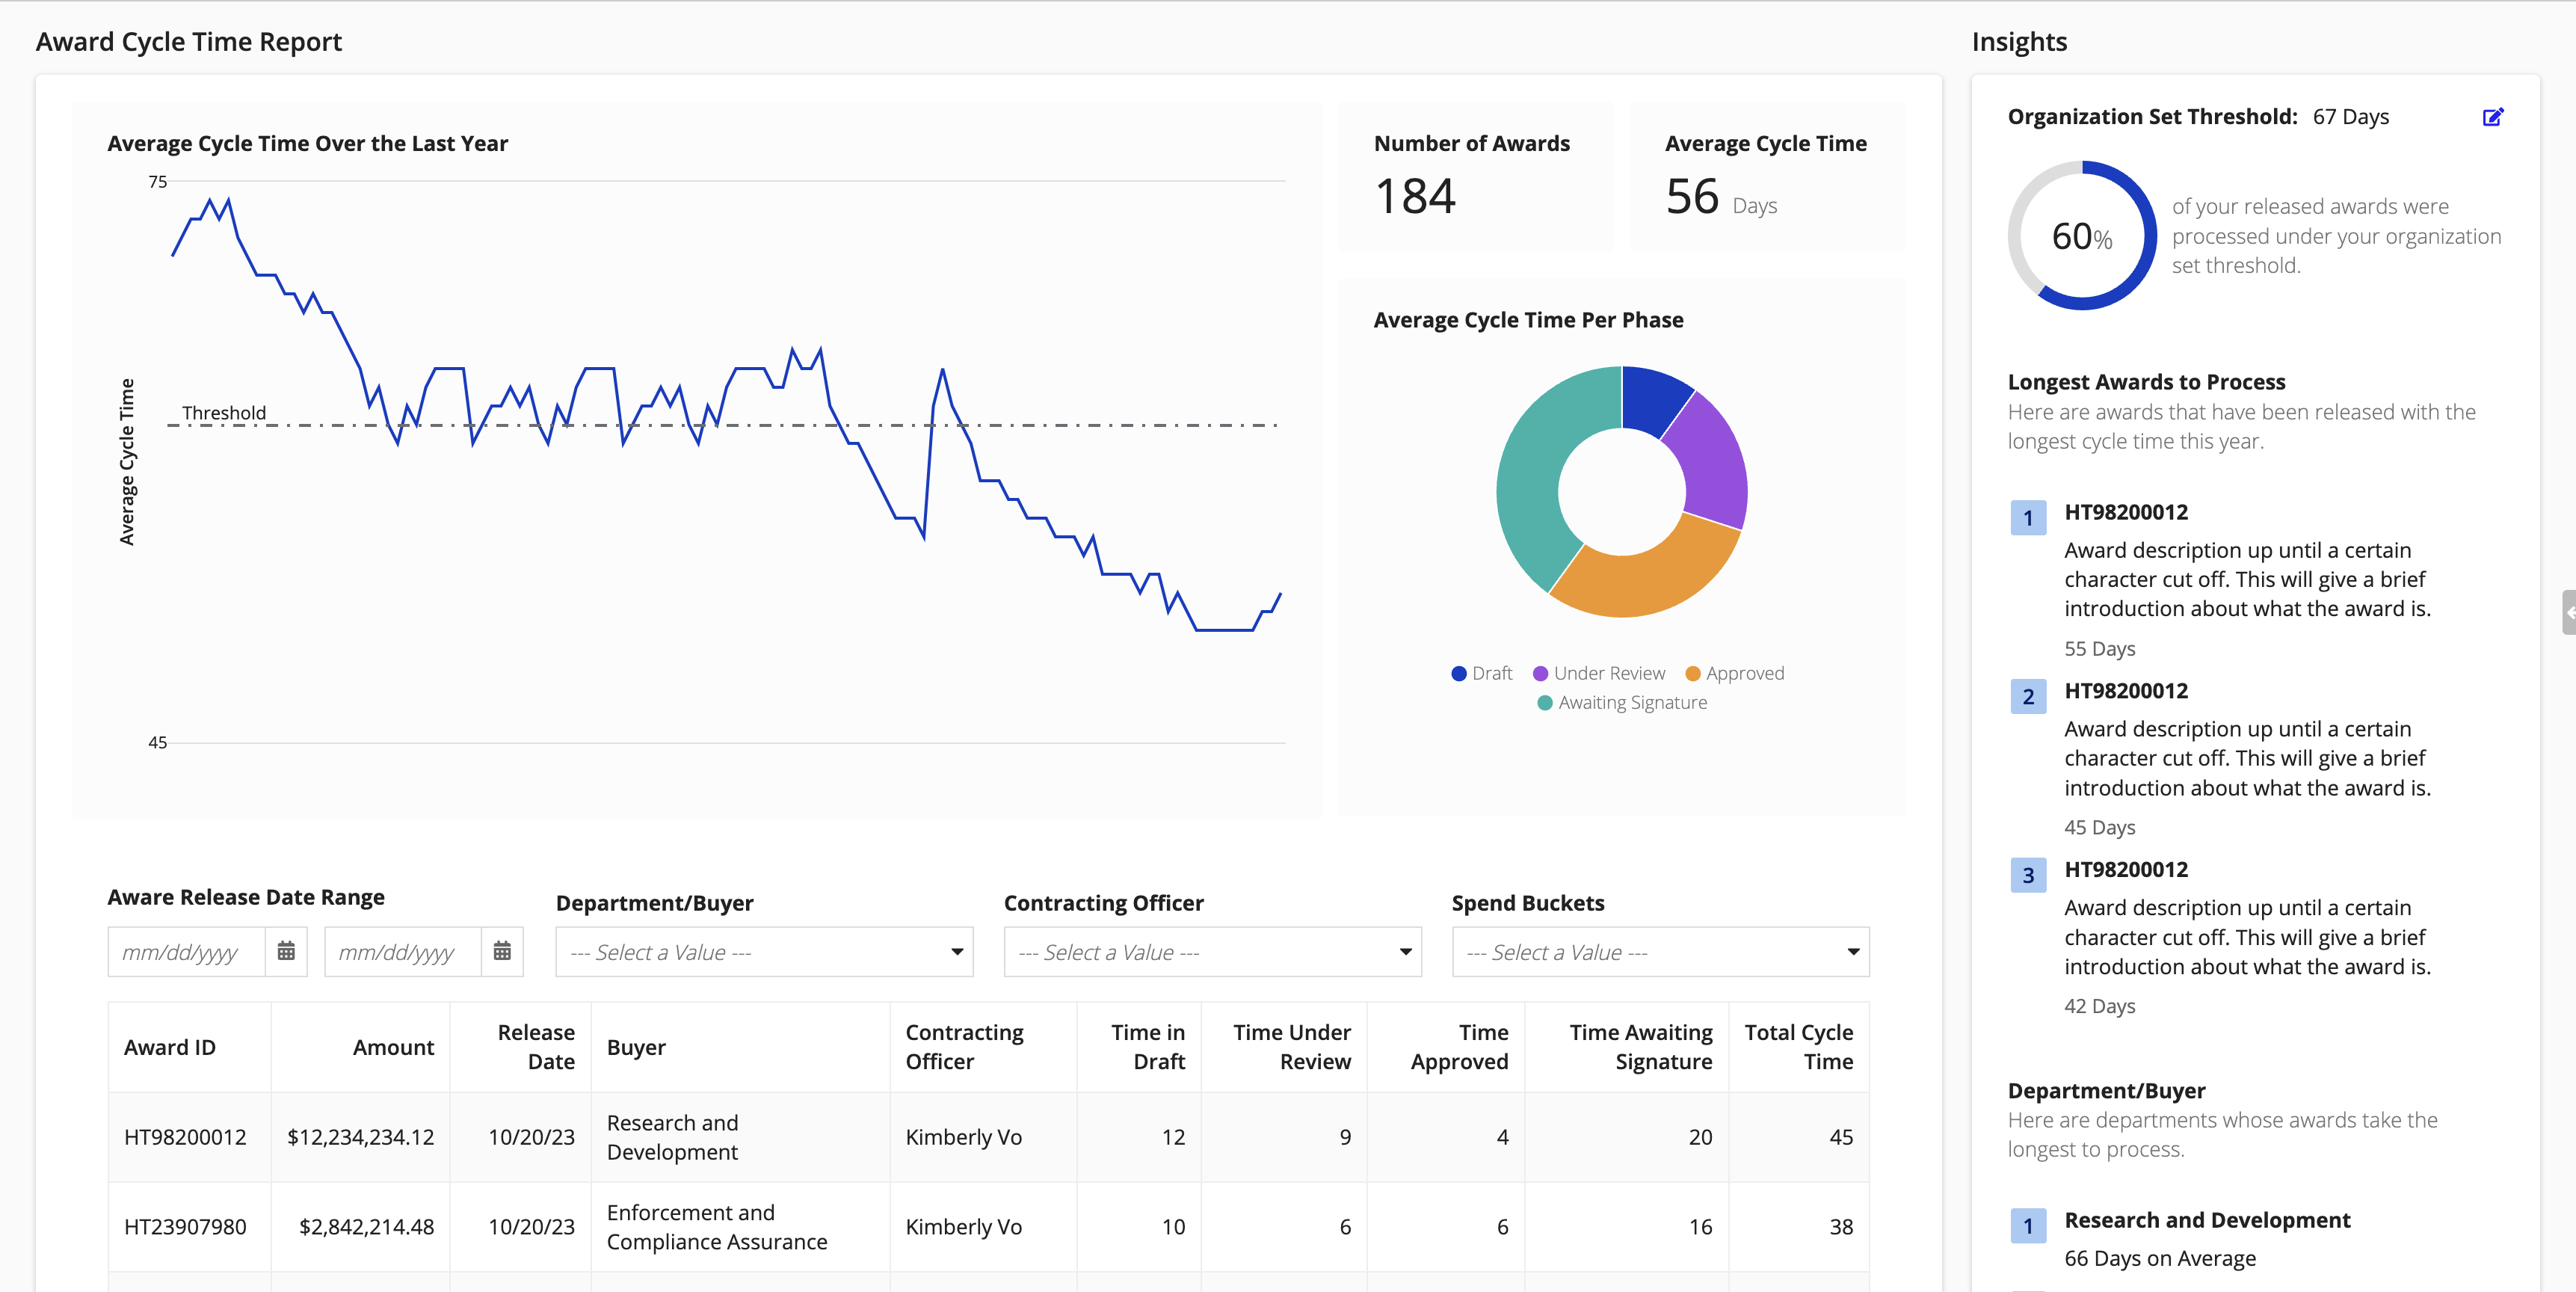Focus the end release date field
This screenshot has height=1292, width=2576.
402,952
